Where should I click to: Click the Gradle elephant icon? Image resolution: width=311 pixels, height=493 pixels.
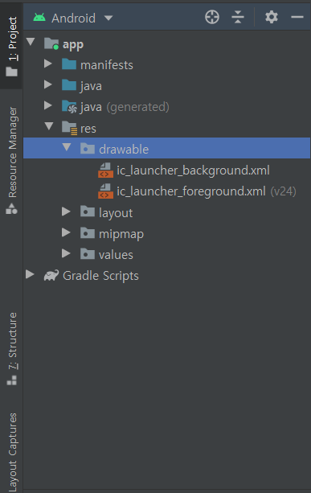tap(51, 275)
